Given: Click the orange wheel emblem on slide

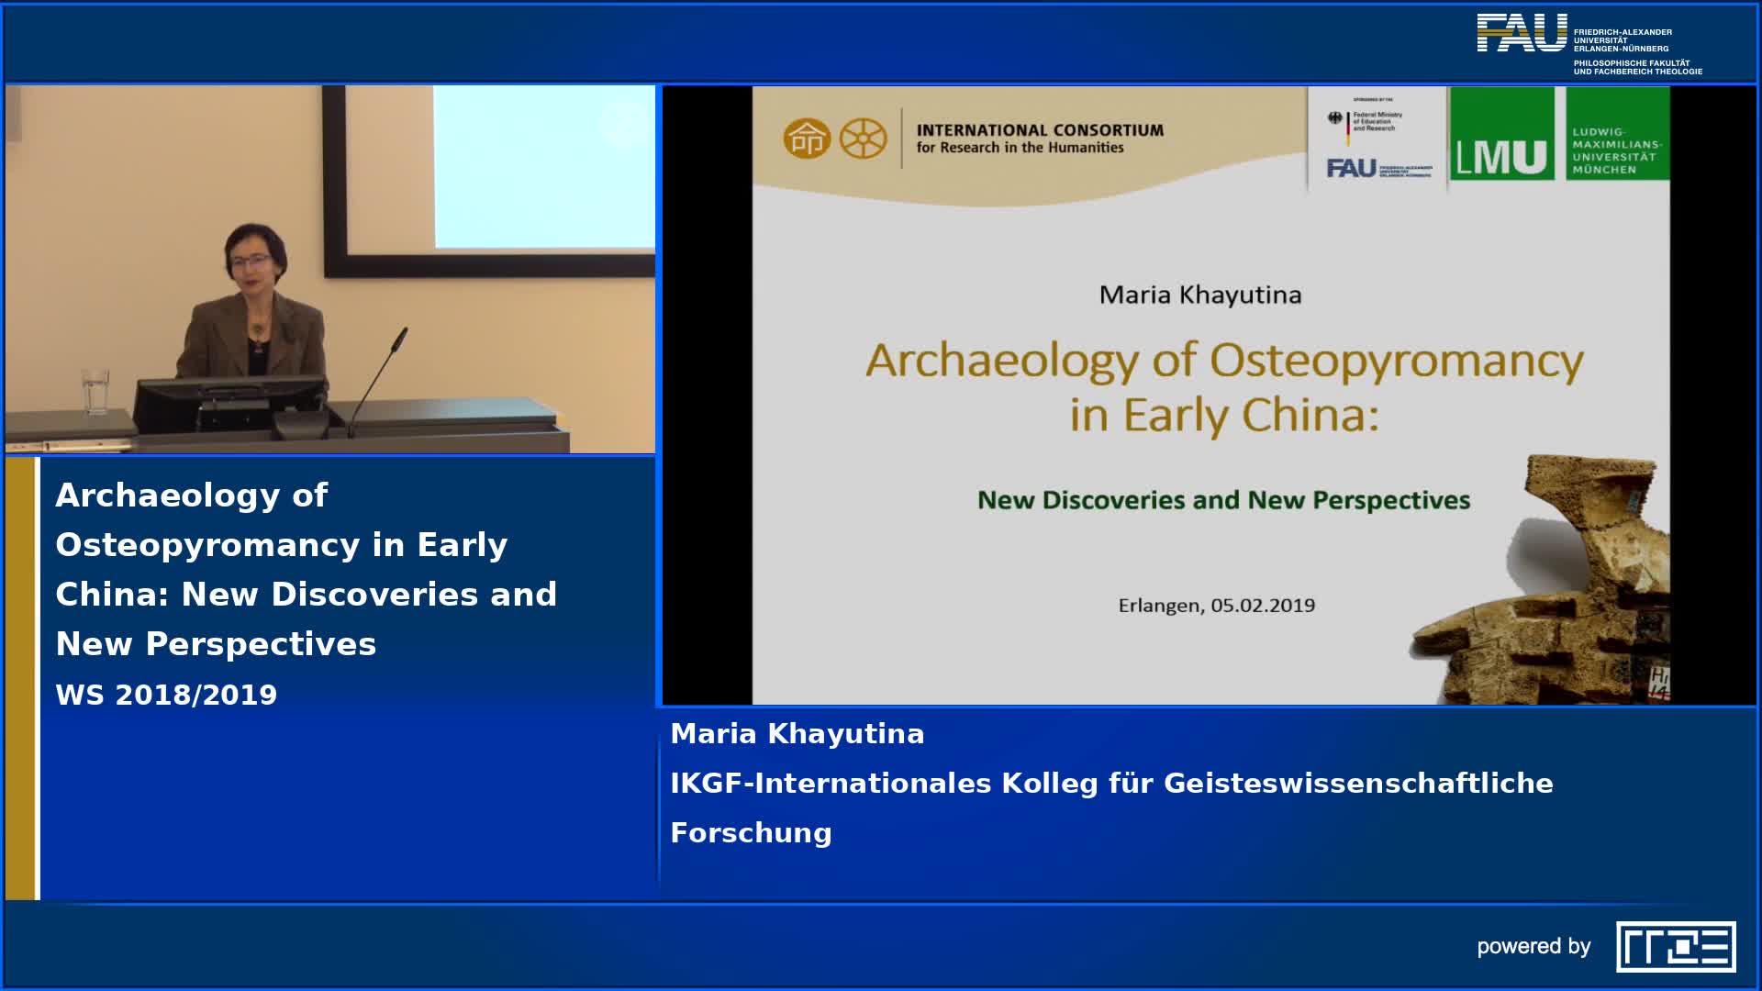Looking at the screenshot, I should coord(863,139).
